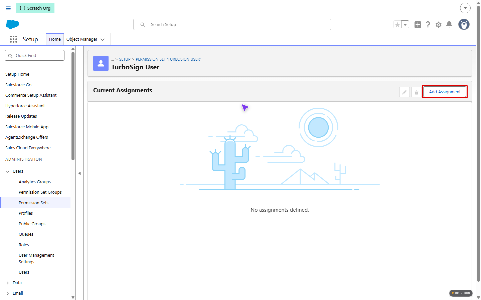Expand the Email tree section
The width and height of the screenshot is (481, 300).
pyautogui.click(x=8, y=293)
